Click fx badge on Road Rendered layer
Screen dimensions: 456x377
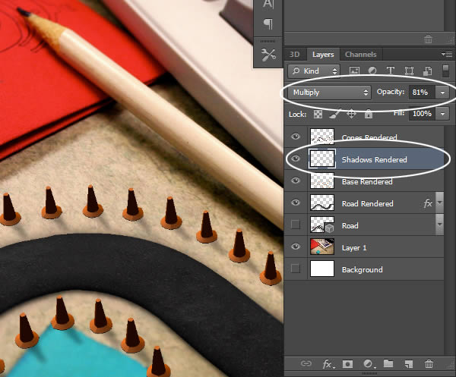(x=428, y=203)
